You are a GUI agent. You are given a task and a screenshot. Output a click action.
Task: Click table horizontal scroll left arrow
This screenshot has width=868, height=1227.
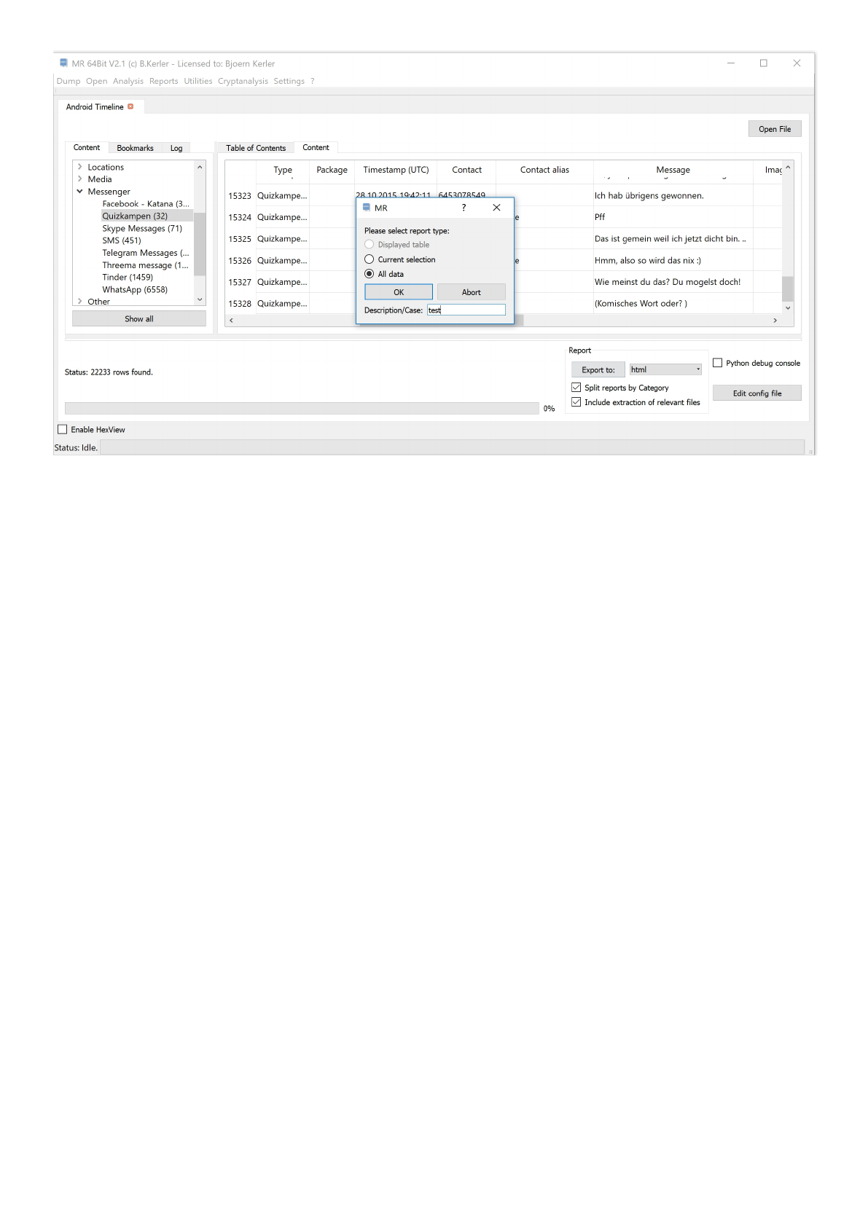pyautogui.click(x=231, y=320)
